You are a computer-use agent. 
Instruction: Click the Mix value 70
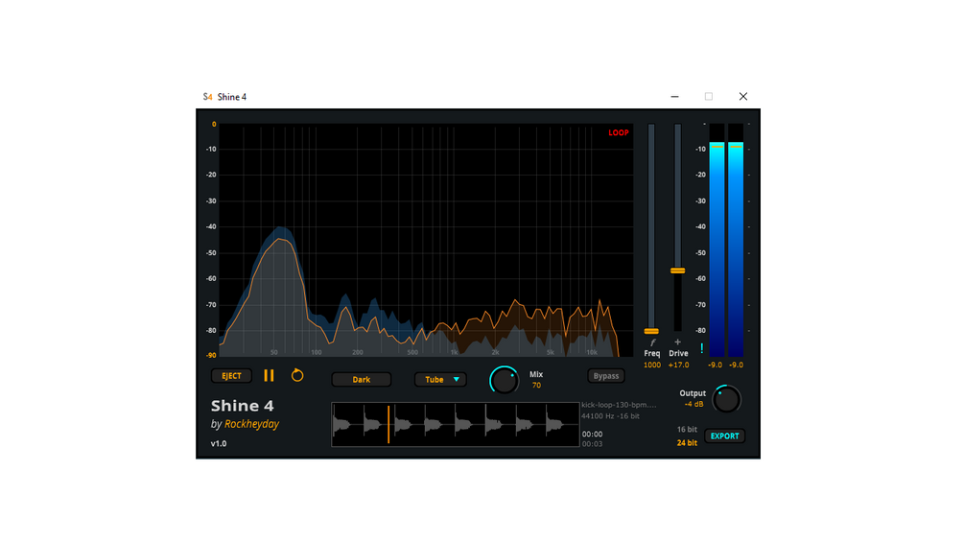tap(536, 386)
